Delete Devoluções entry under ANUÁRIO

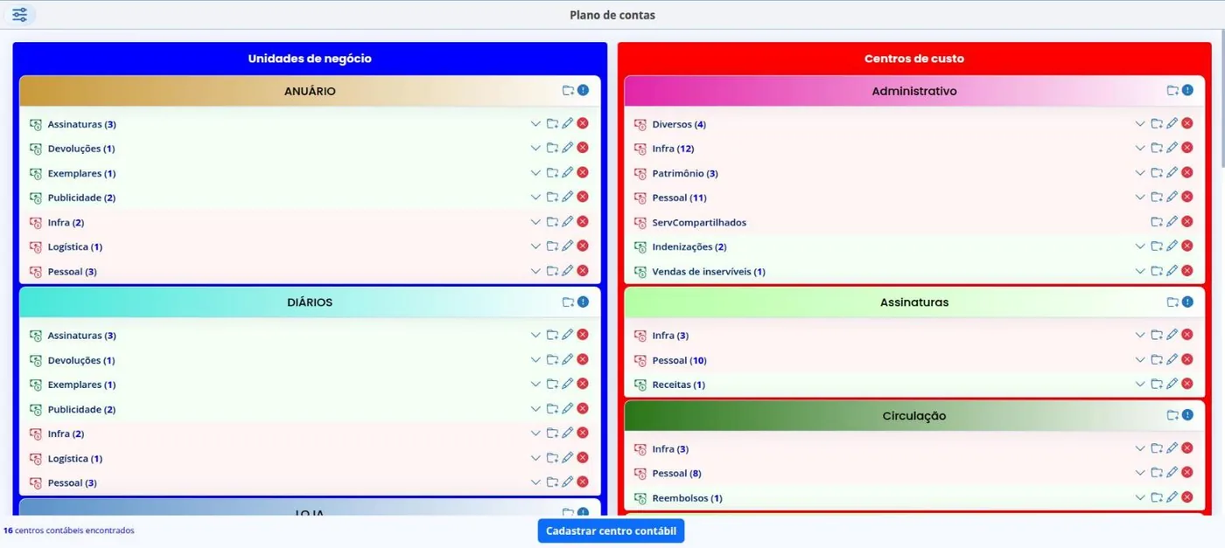point(583,148)
